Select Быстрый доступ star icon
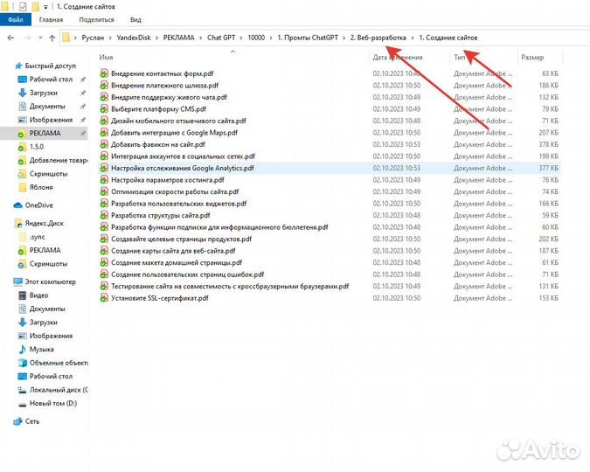Image resolution: width=590 pixels, height=472 pixels. pos(18,66)
